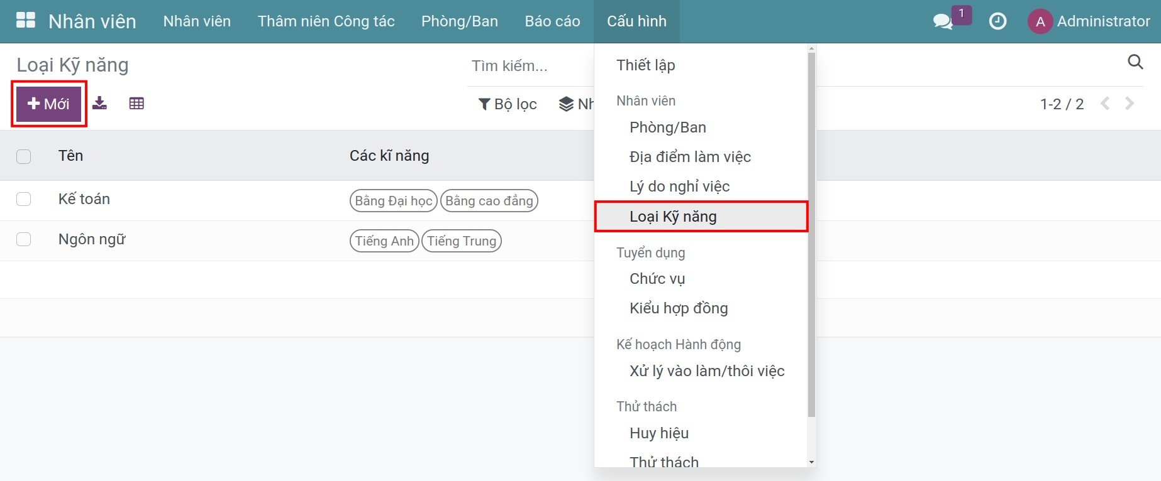Go to previous page arrow
This screenshot has width=1161, height=481.
(x=1105, y=104)
